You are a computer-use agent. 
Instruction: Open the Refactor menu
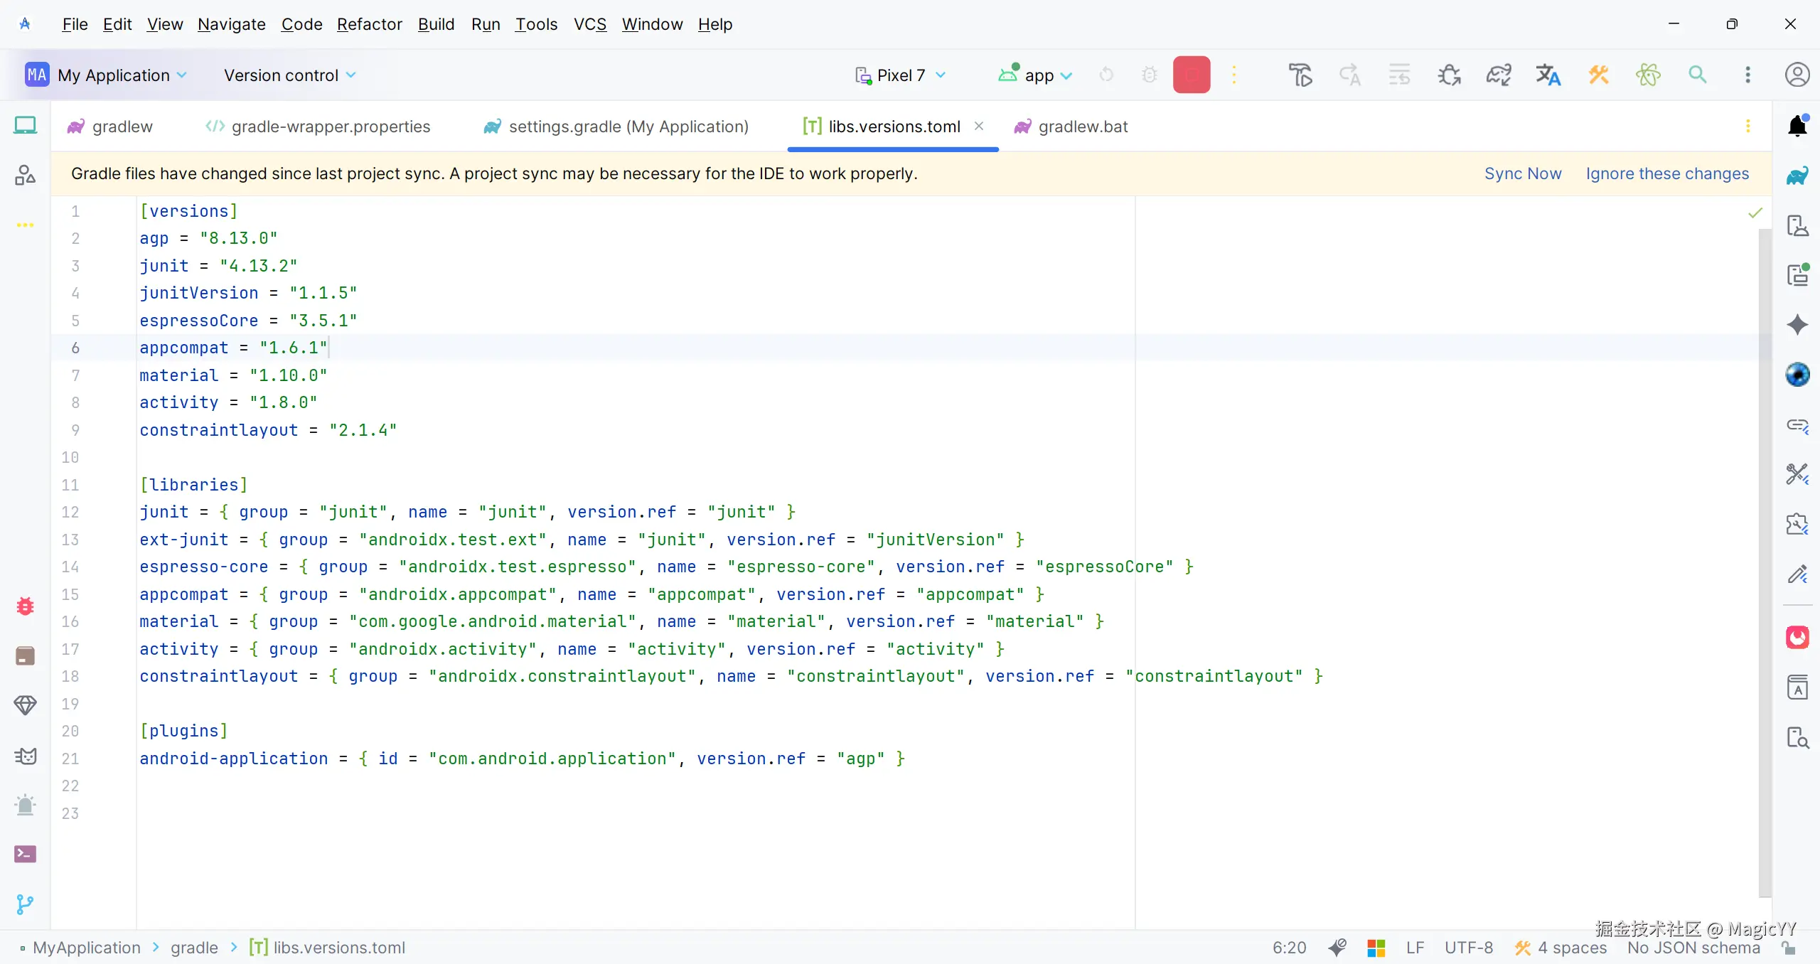369,24
